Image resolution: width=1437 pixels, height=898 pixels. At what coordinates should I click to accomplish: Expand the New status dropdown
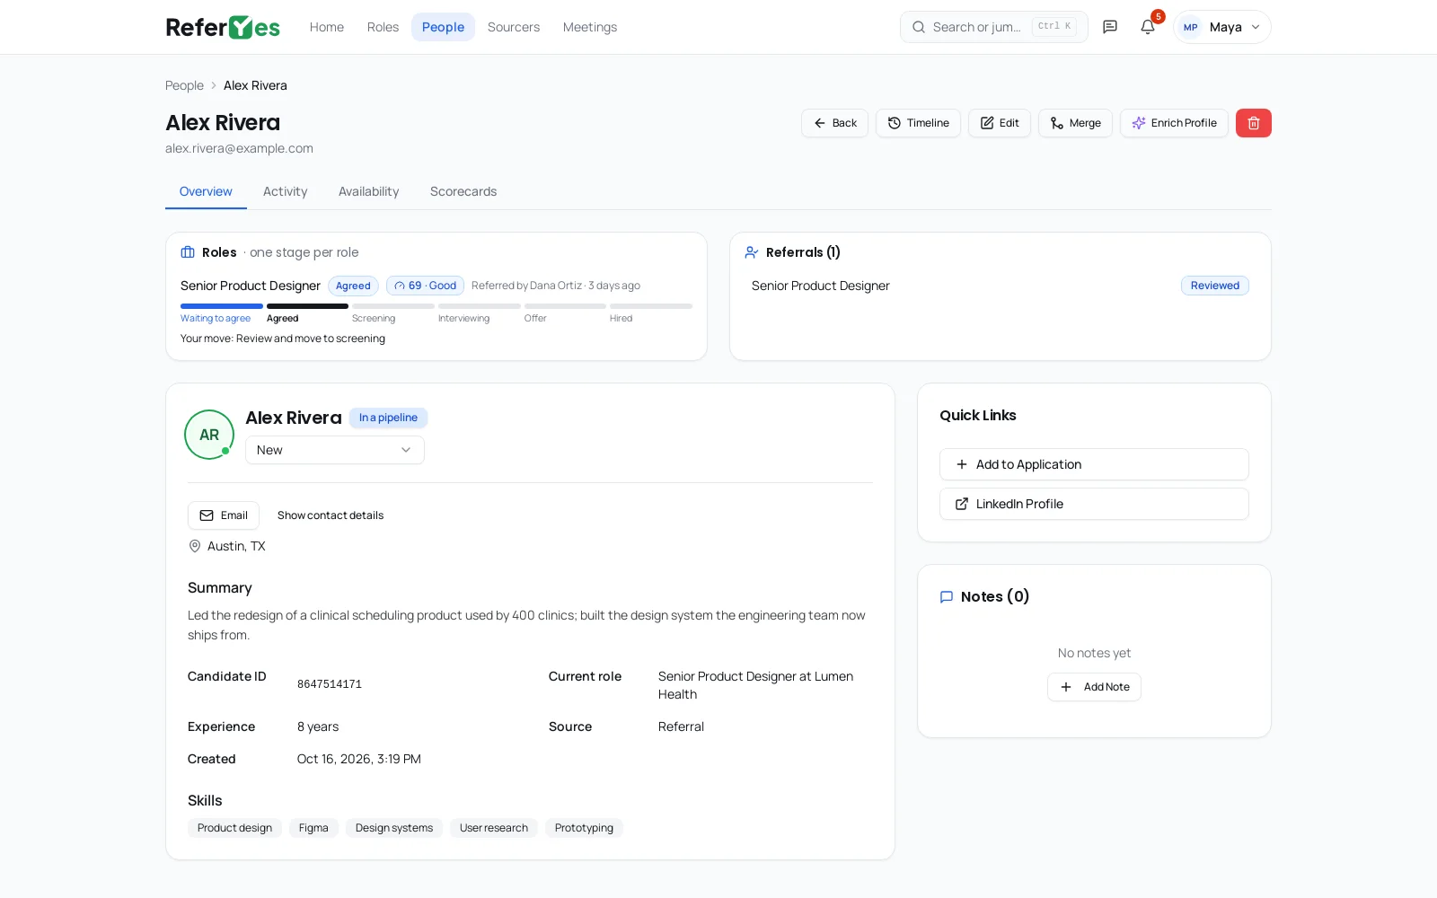[x=335, y=450]
